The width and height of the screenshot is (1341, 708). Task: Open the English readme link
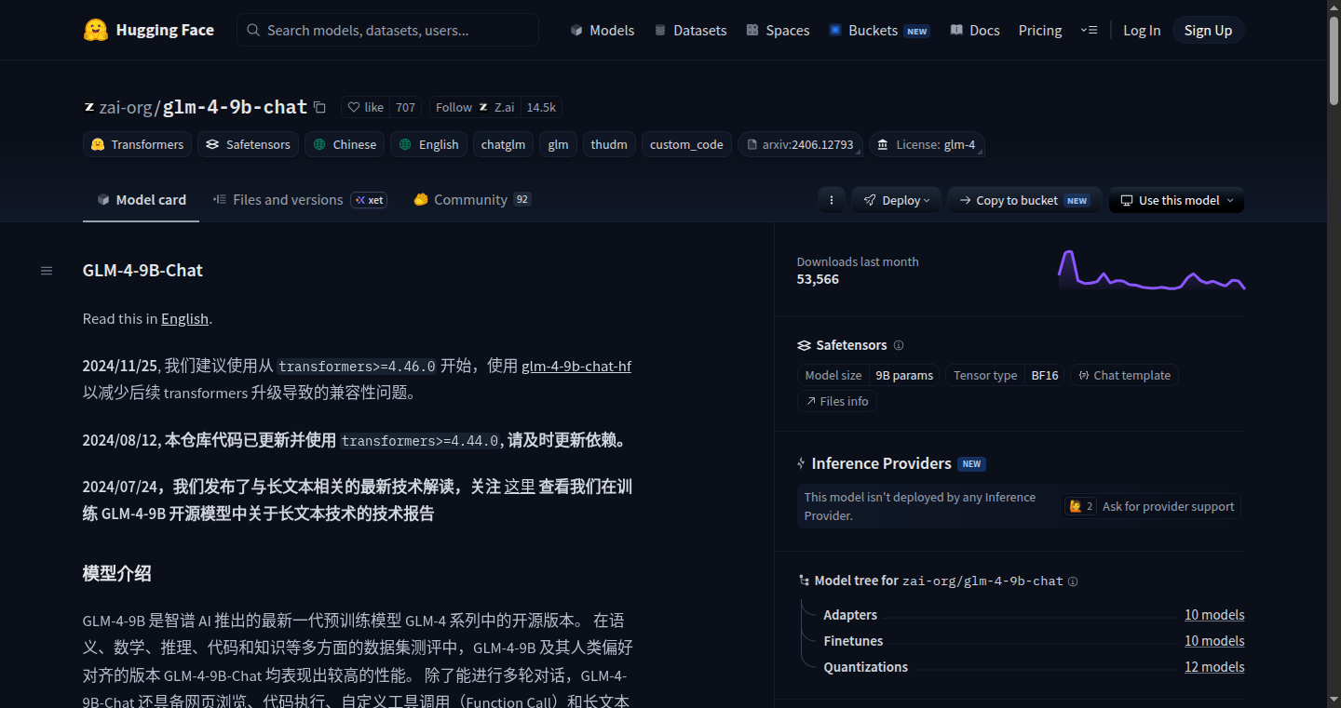[184, 318]
